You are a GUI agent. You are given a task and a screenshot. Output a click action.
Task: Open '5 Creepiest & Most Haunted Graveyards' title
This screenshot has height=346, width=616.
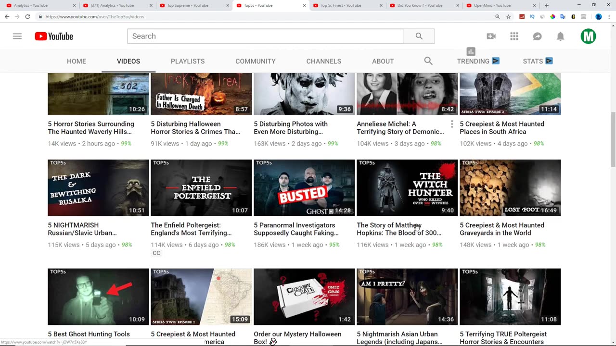coord(502,229)
